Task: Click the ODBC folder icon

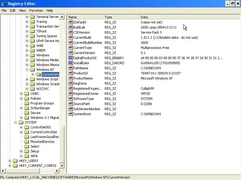Action: coord(27,94)
